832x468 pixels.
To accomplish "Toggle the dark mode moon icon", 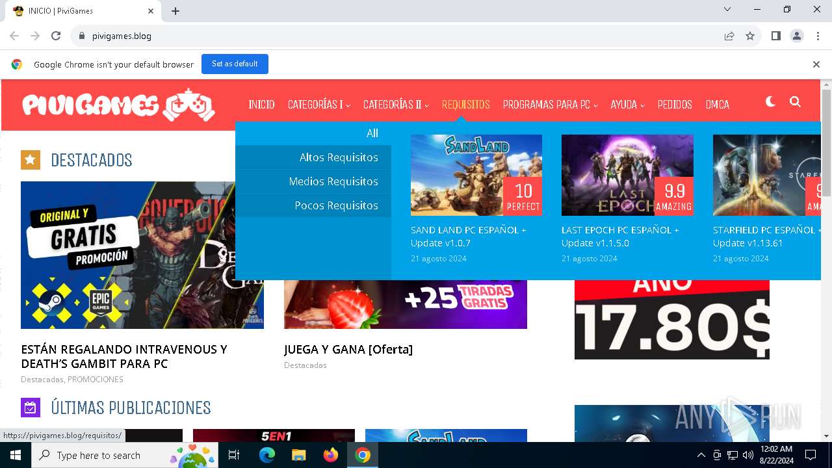I will point(770,102).
